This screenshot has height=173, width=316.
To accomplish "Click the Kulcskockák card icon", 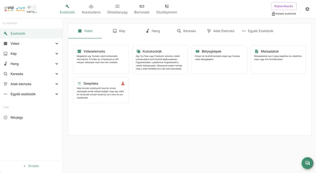I will (138, 51).
